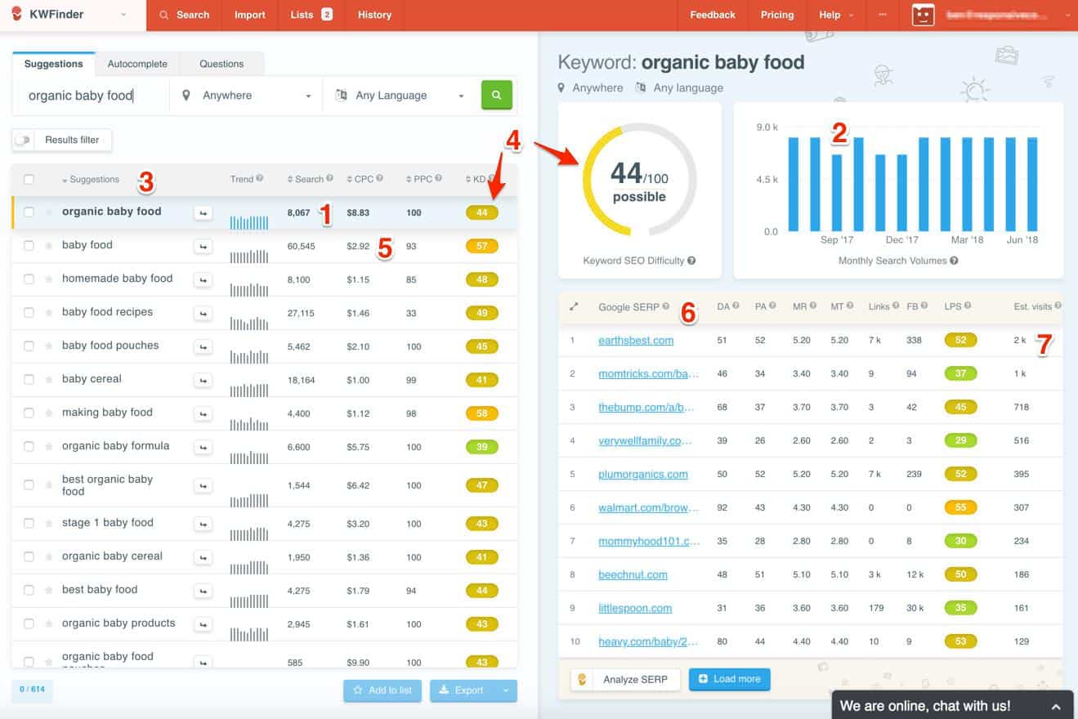
Task: Click help icon next to Trend column
Action: coord(259,178)
